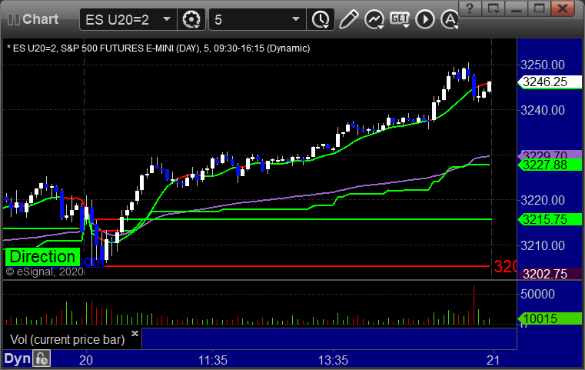This screenshot has width=585, height=370.
Task: Click the 3250.00 price axis label
Action: coord(543,65)
